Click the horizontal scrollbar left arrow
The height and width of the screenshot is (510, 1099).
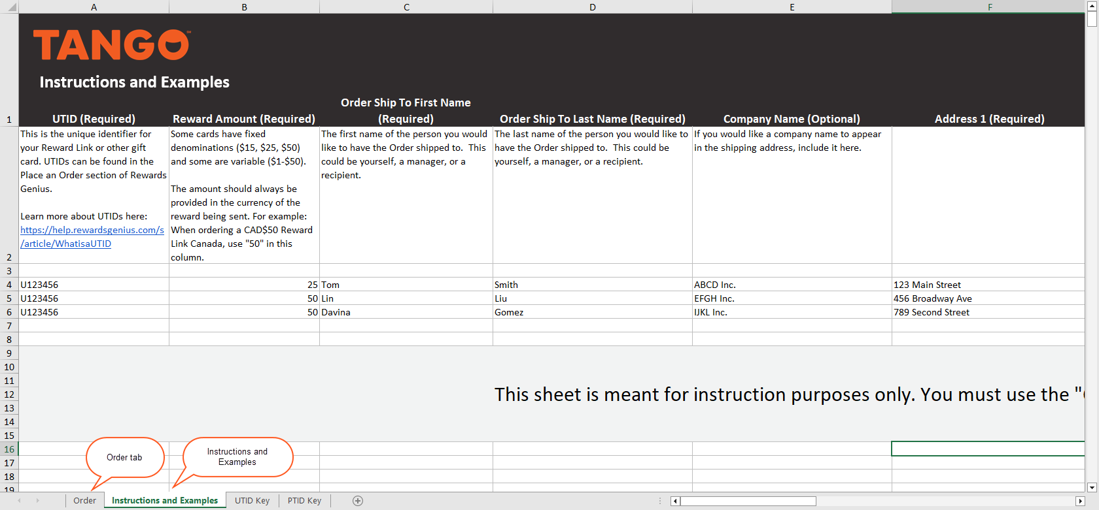pos(675,501)
